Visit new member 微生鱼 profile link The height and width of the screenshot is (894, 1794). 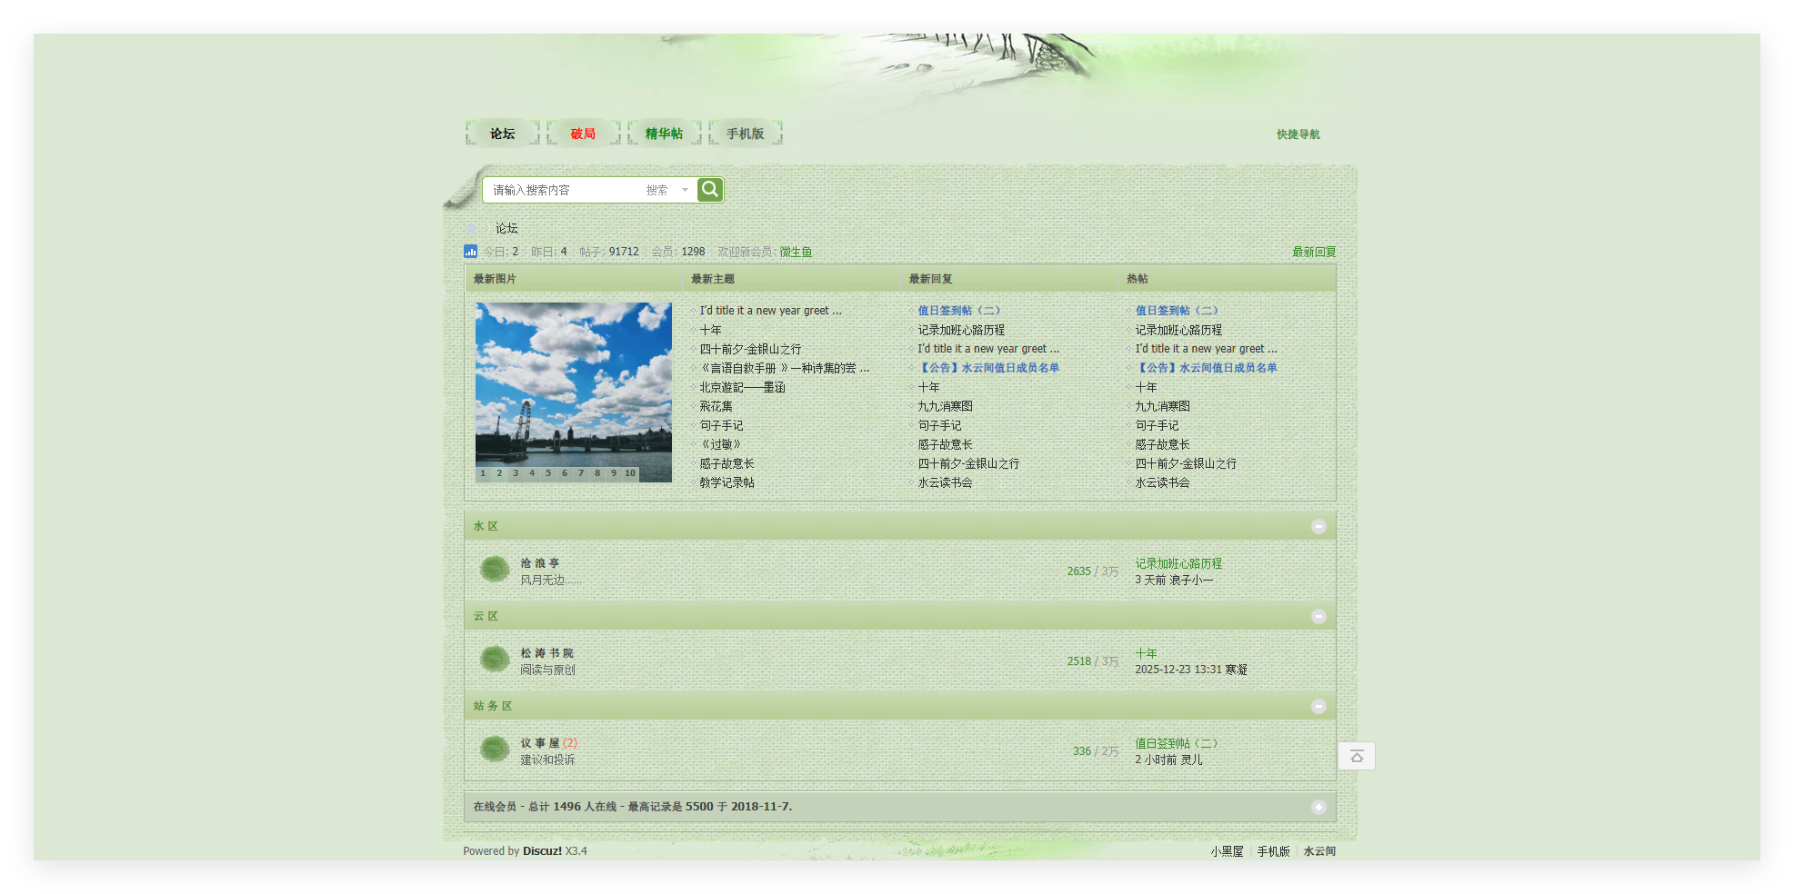795,252
